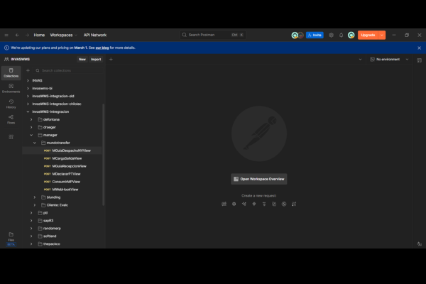Open the settings gear icon
The image size is (426, 284).
(331, 35)
